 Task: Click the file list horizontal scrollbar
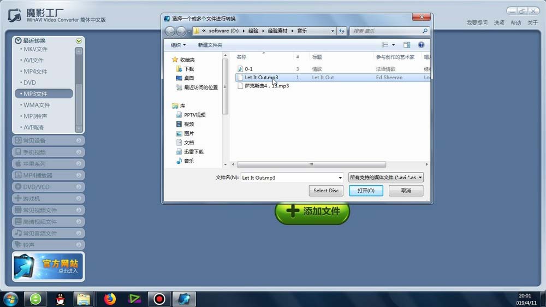[x=311, y=164]
